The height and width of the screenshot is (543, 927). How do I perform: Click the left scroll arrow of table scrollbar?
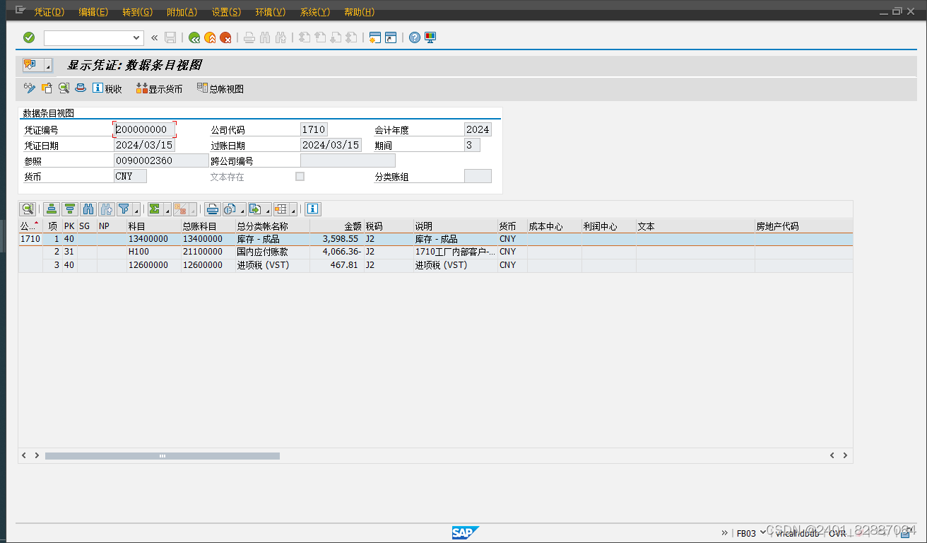pos(24,456)
